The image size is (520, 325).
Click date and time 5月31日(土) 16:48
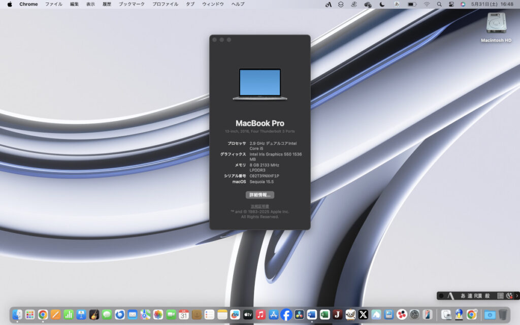point(492,4)
